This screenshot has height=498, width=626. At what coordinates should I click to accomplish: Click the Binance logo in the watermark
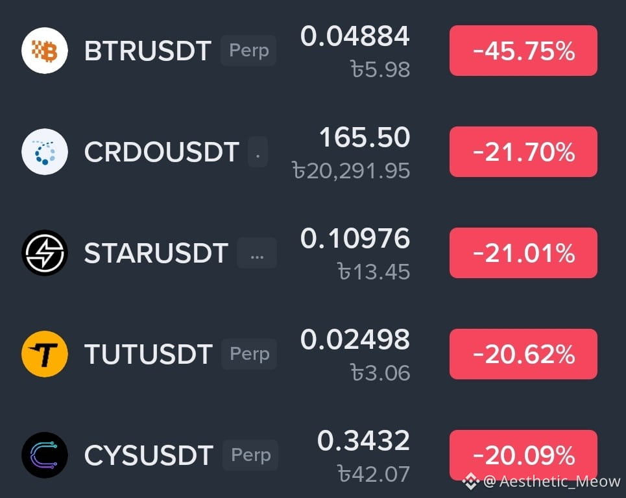click(x=471, y=481)
